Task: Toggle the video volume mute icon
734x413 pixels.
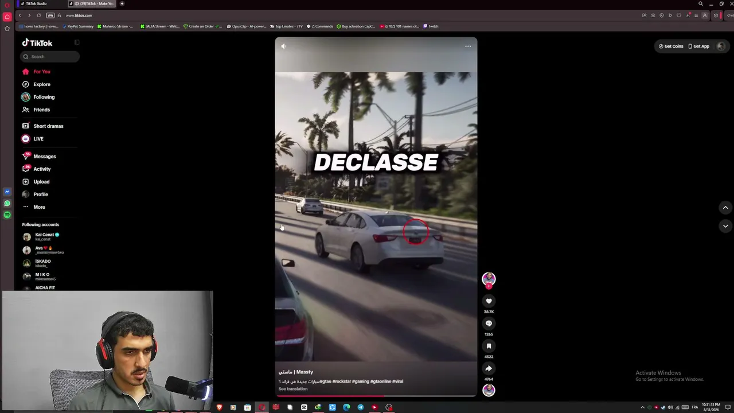Action: (x=283, y=46)
